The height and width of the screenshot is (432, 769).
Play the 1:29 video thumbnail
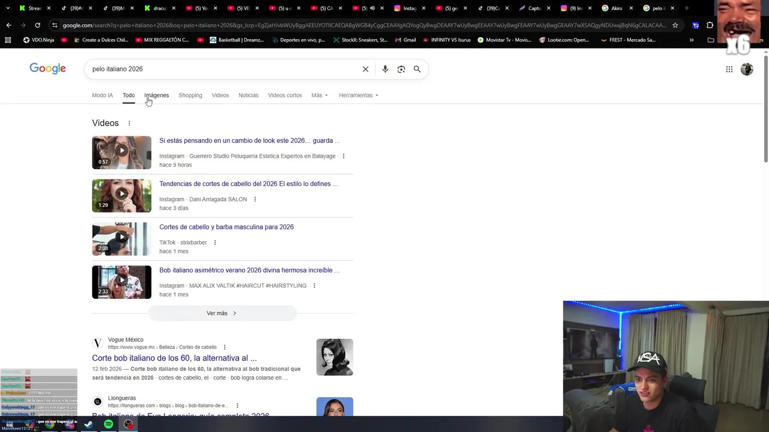pos(121,196)
